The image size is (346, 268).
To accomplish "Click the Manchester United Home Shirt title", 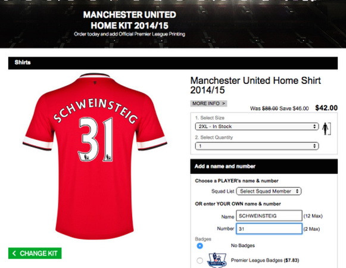I will tap(255, 85).
